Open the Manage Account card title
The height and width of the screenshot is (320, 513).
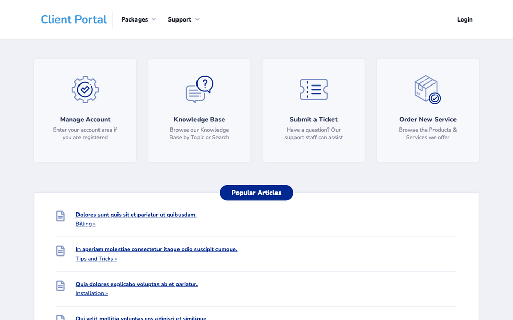[x=85, y=119]
